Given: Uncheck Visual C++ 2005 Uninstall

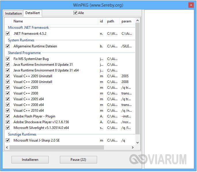Looking at the screenshot, I should [x=8, y=76].
